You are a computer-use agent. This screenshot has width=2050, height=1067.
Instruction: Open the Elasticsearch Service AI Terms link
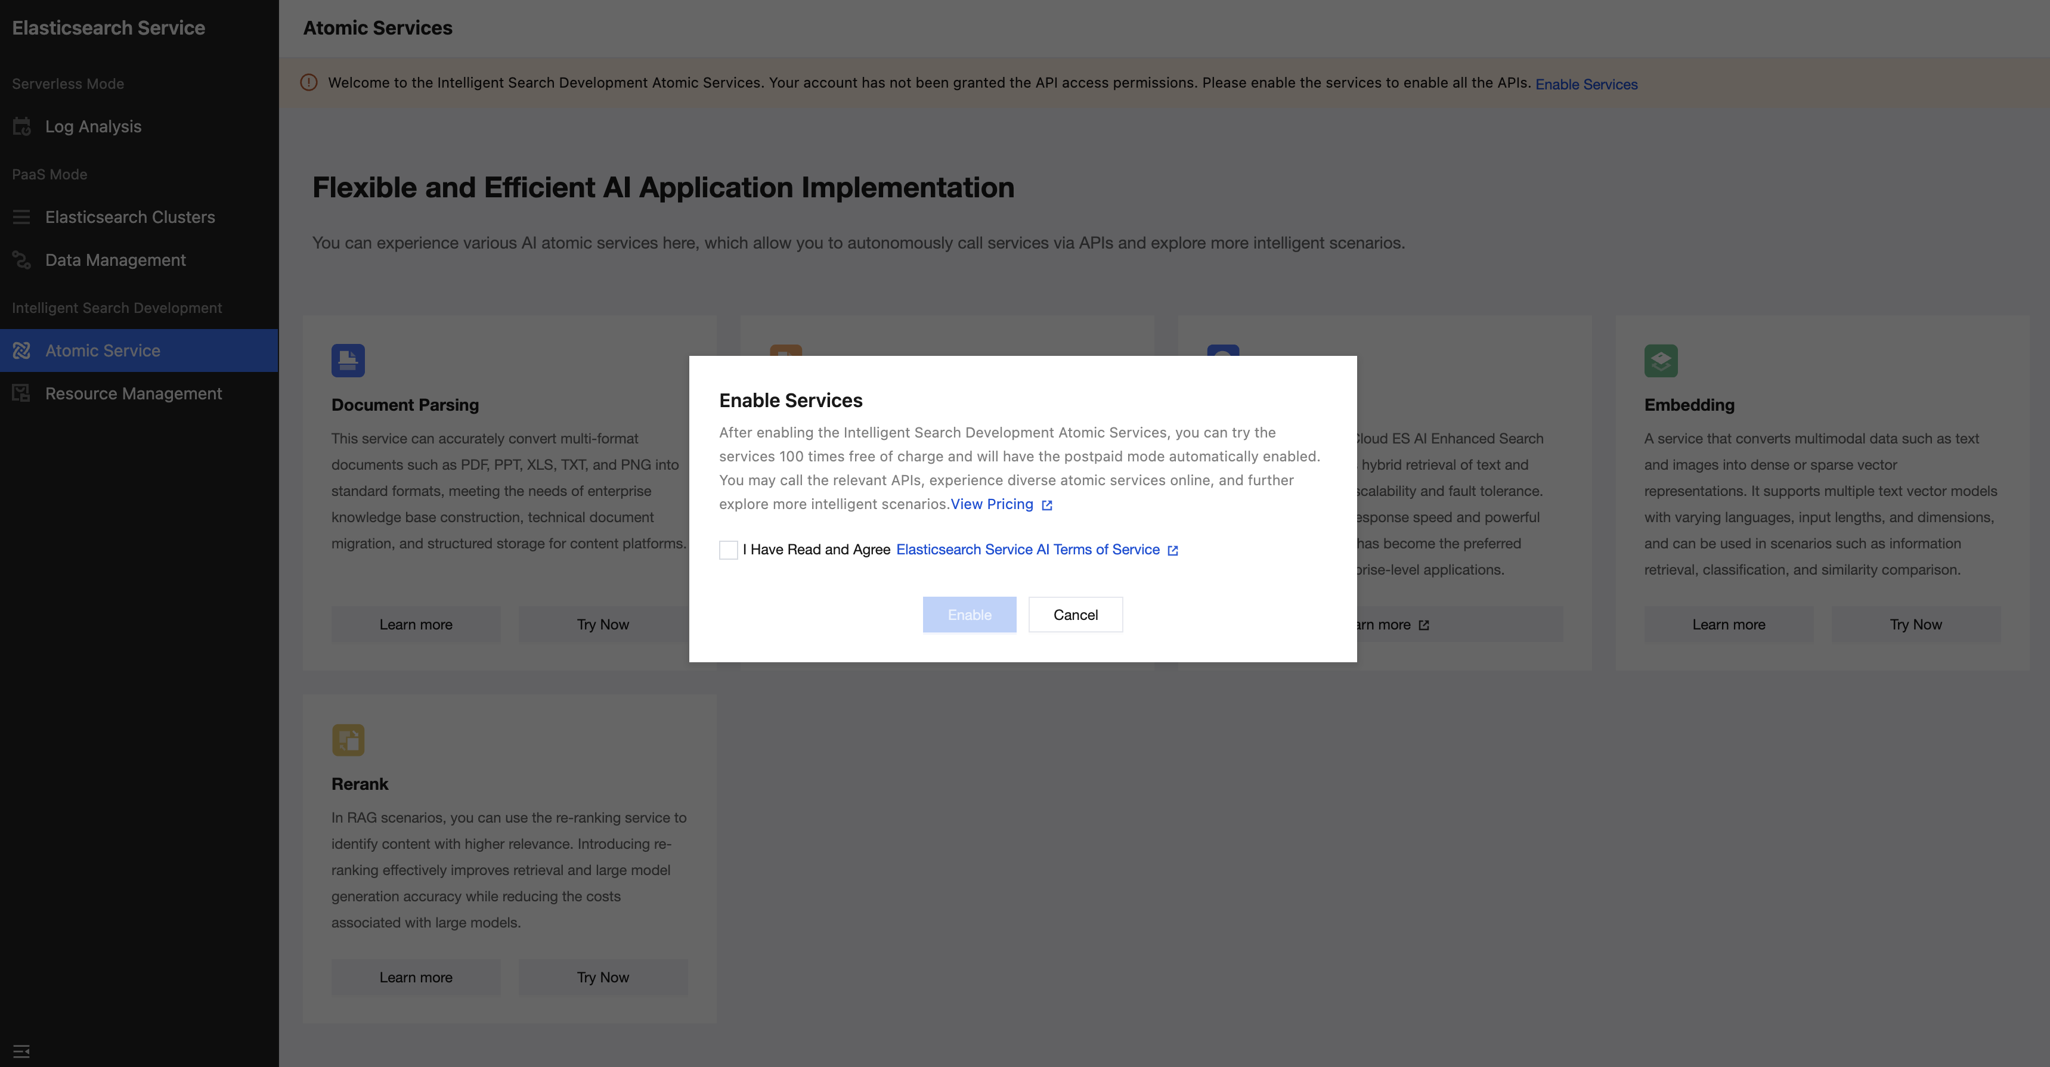click(x=1027, y=550)
